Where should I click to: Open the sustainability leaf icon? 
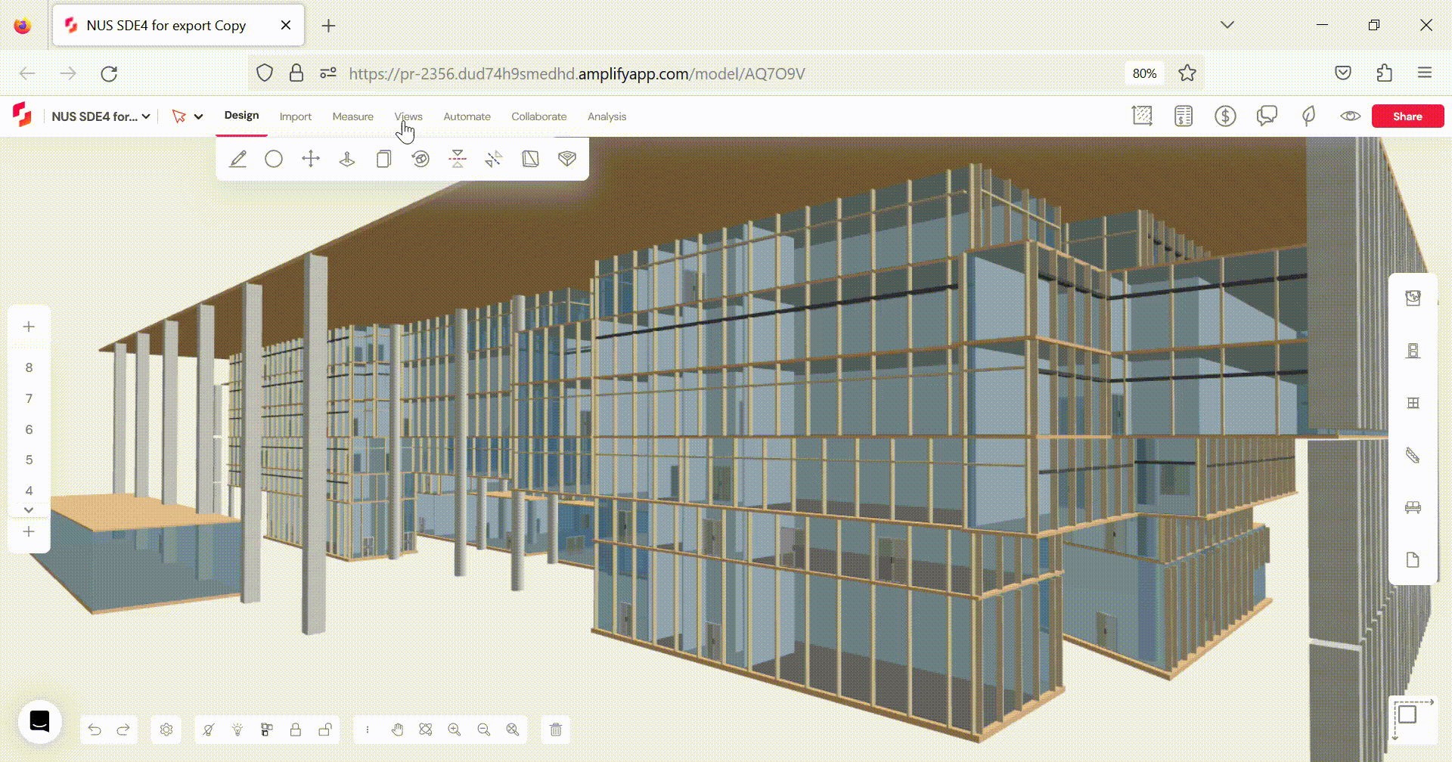click(x=1308, y=116)
